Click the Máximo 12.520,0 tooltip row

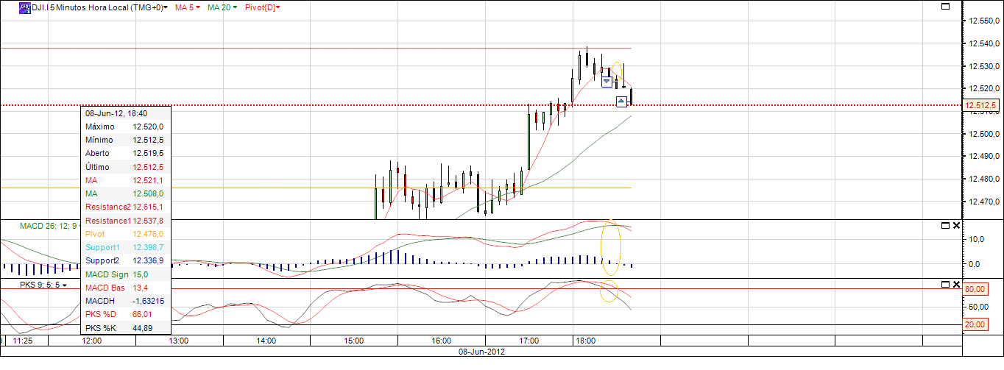tap(126, 127)
